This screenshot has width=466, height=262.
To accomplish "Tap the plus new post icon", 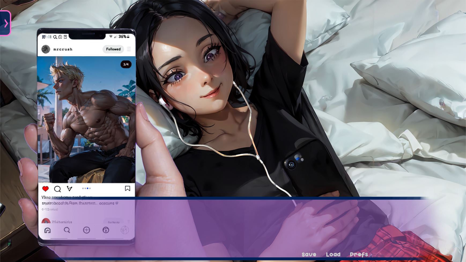I will point(86,230).
